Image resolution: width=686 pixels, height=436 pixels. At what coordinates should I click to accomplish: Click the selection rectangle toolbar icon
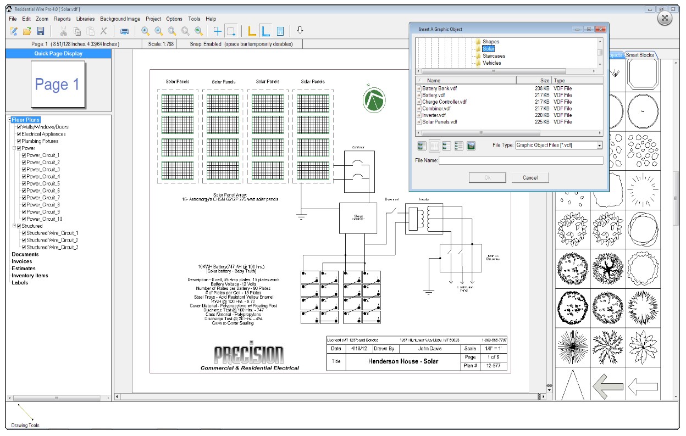(x=231, y=31)
